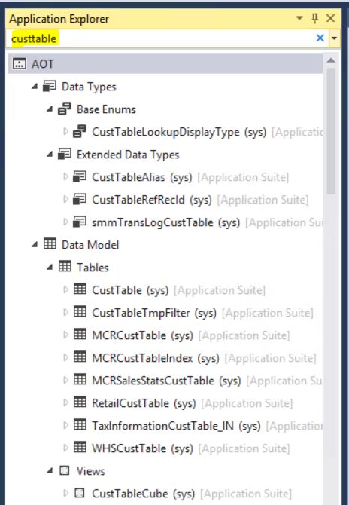Click the CustTableLookupDisplayType enum icon

coord(80,131)
